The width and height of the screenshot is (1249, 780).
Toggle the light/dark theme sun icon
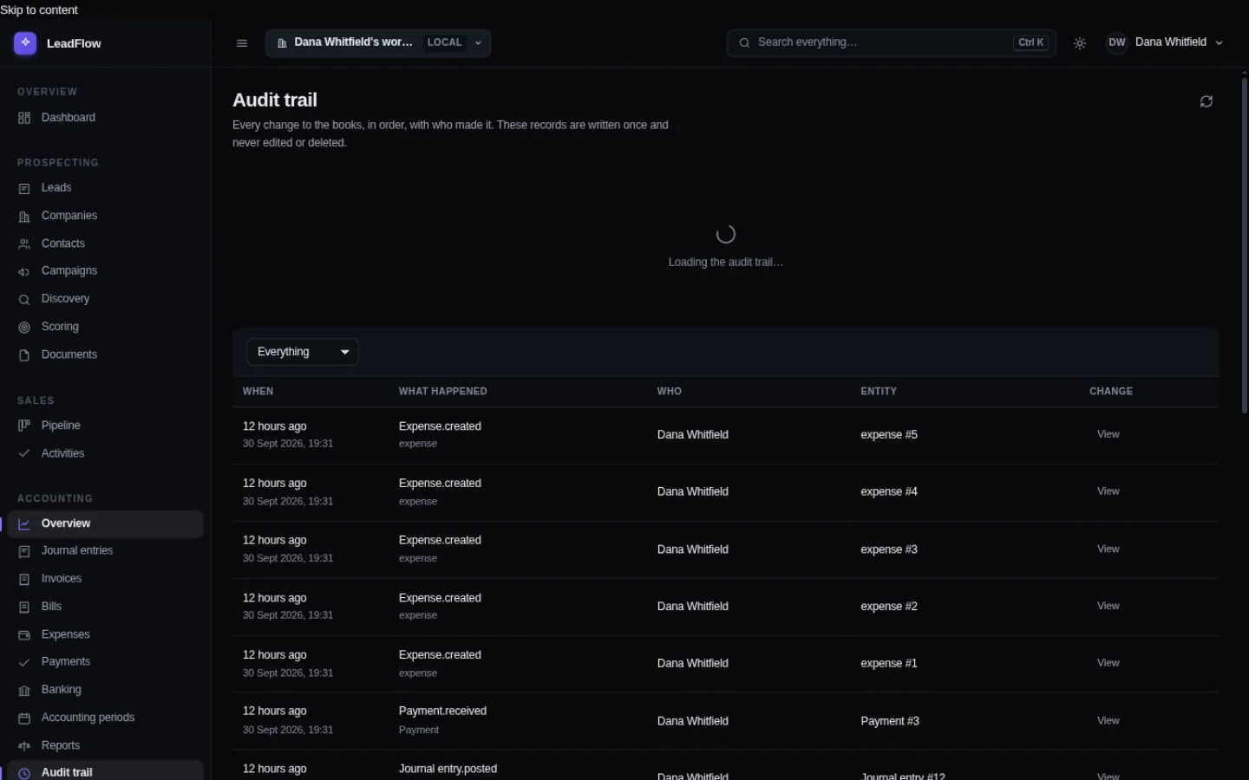pyautogui.click(x=1080, y=43)
